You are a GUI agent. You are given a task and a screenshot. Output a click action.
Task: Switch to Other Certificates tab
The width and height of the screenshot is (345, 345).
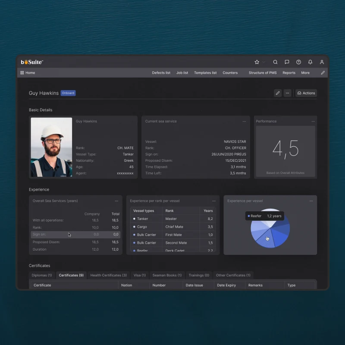pyautogui.click(x=233, y=275)
